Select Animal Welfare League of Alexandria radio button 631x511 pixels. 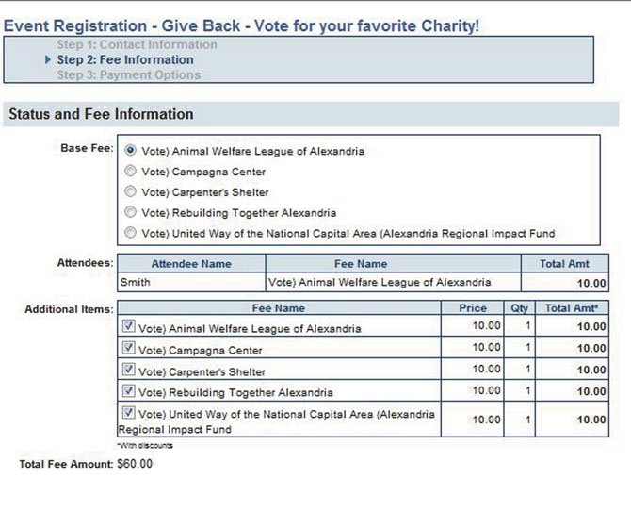[130, 150]
